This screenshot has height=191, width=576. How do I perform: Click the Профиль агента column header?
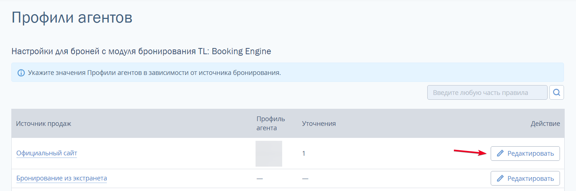click(x=271, y=123)
